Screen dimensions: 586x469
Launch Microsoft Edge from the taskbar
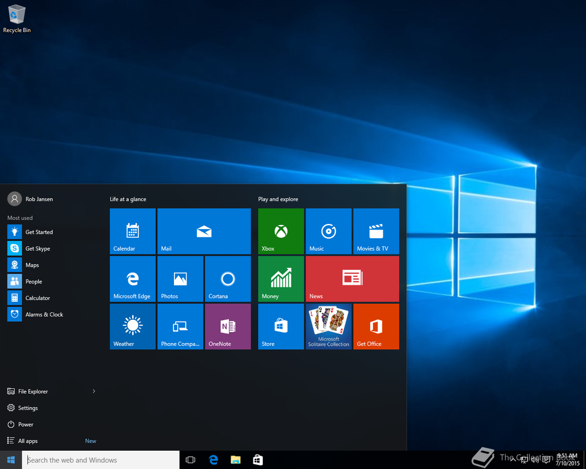pos(213,459)
